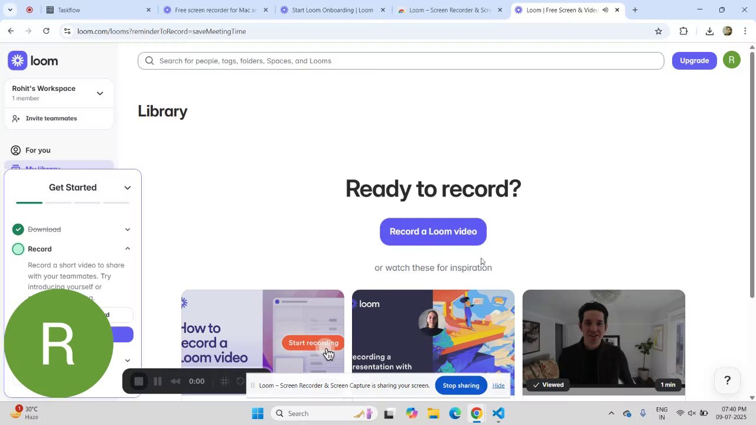This screenshot has height=425, width=756.
Task: Click the Get Started progress bar
Action: point(73,202)
